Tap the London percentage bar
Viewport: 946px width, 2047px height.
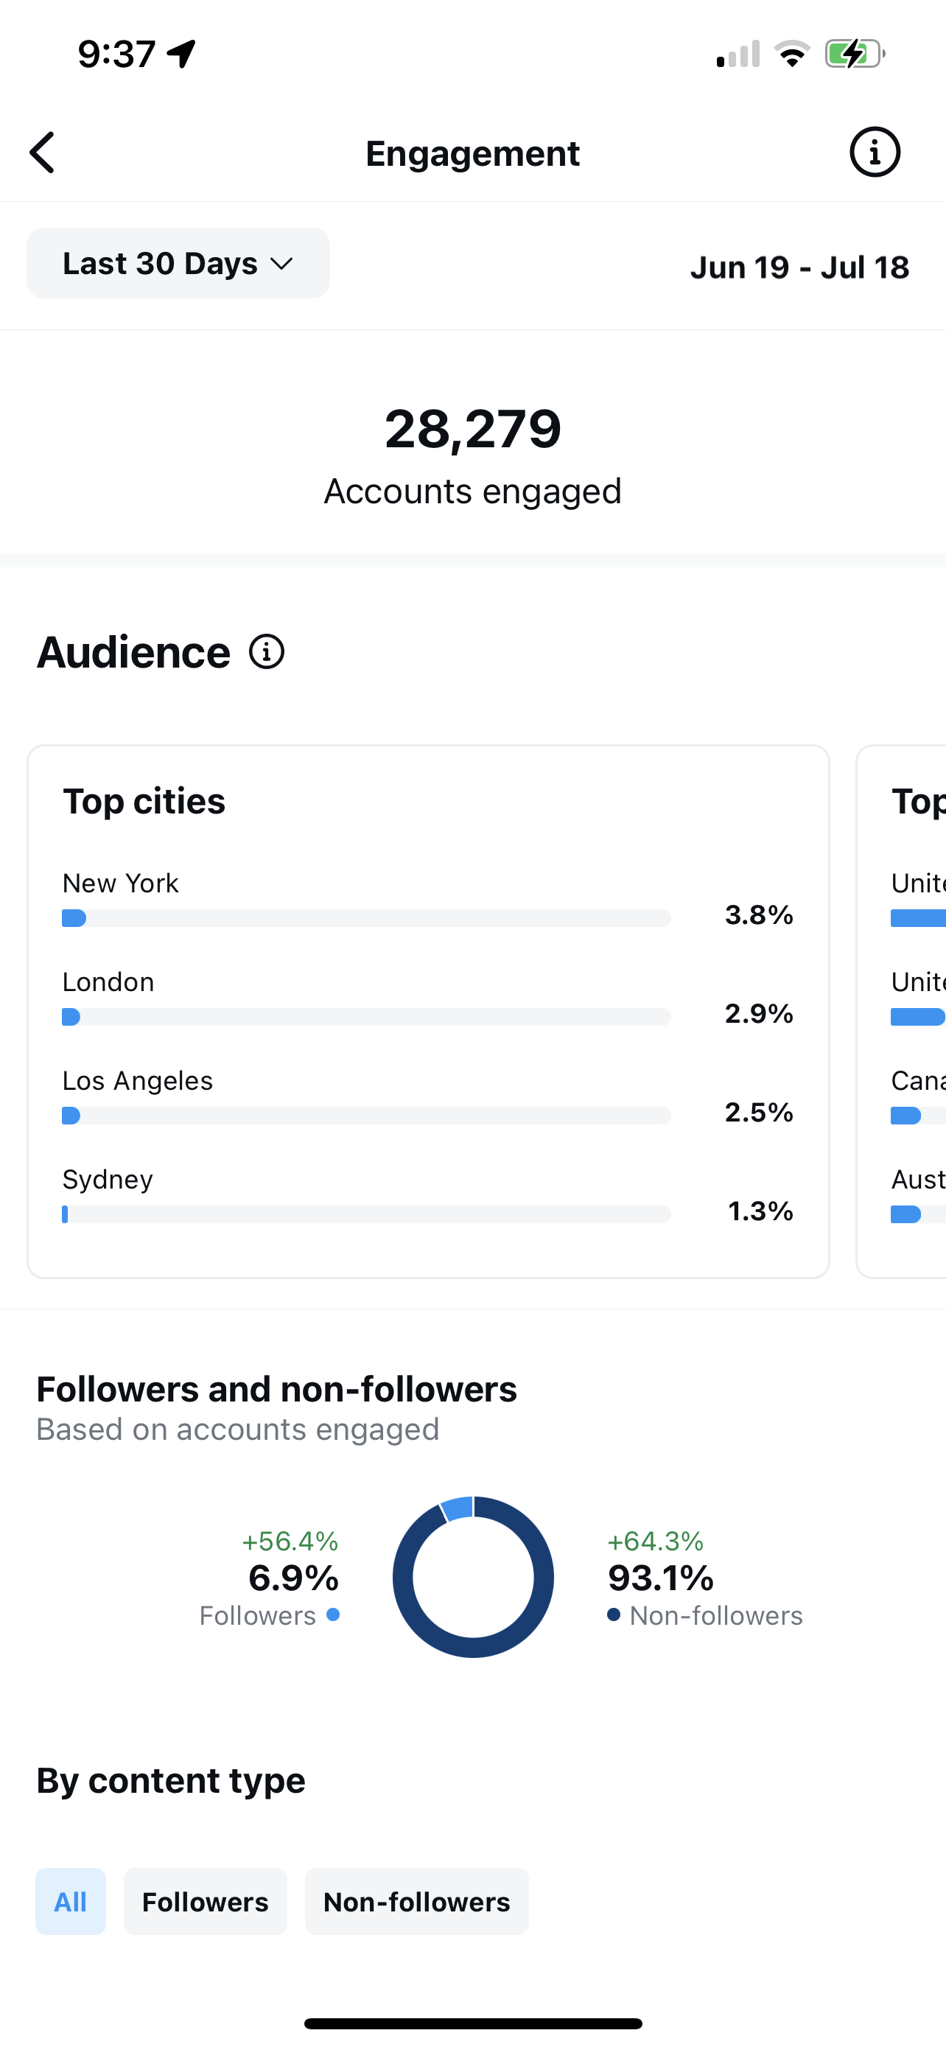pos(366,1016)
